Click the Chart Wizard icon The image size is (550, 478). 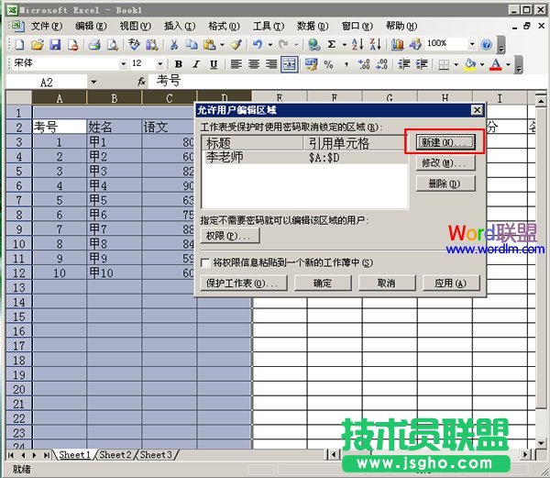[x=397, y=44]
